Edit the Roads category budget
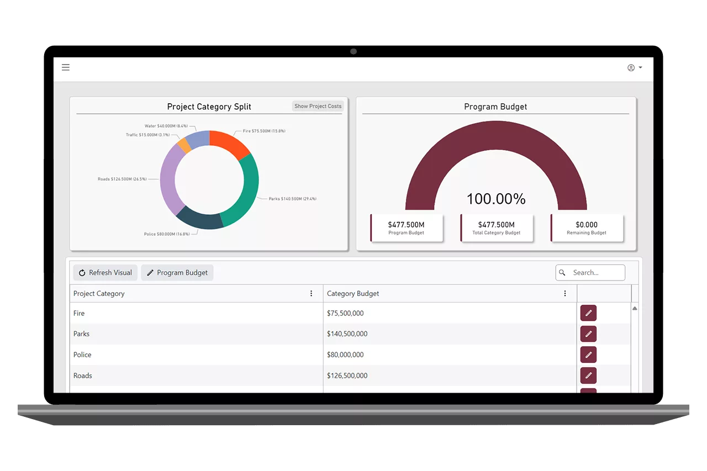Screen dimensions: 707x471 588,375
